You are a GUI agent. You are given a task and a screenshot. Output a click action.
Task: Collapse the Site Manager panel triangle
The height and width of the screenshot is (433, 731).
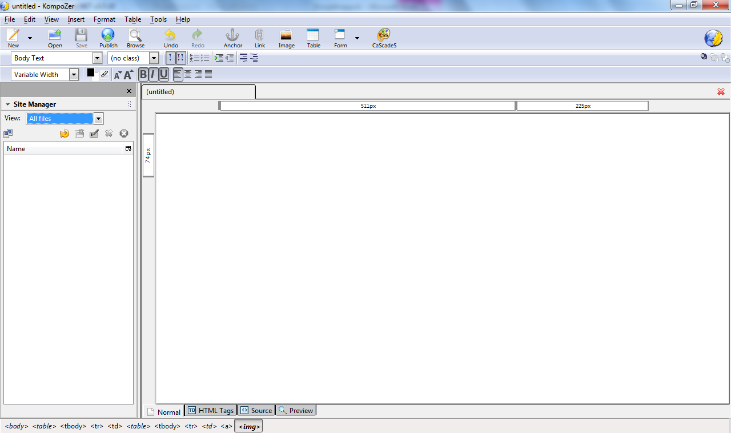[x=7, y=105]
